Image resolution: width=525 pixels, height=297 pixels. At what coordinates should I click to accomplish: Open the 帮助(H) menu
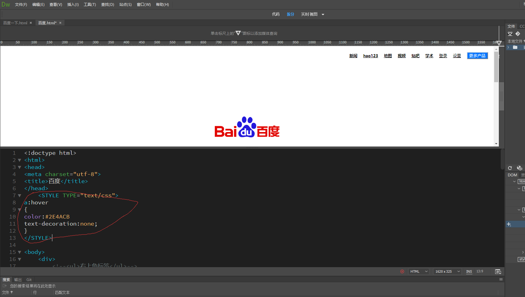[x=162, y=5]
